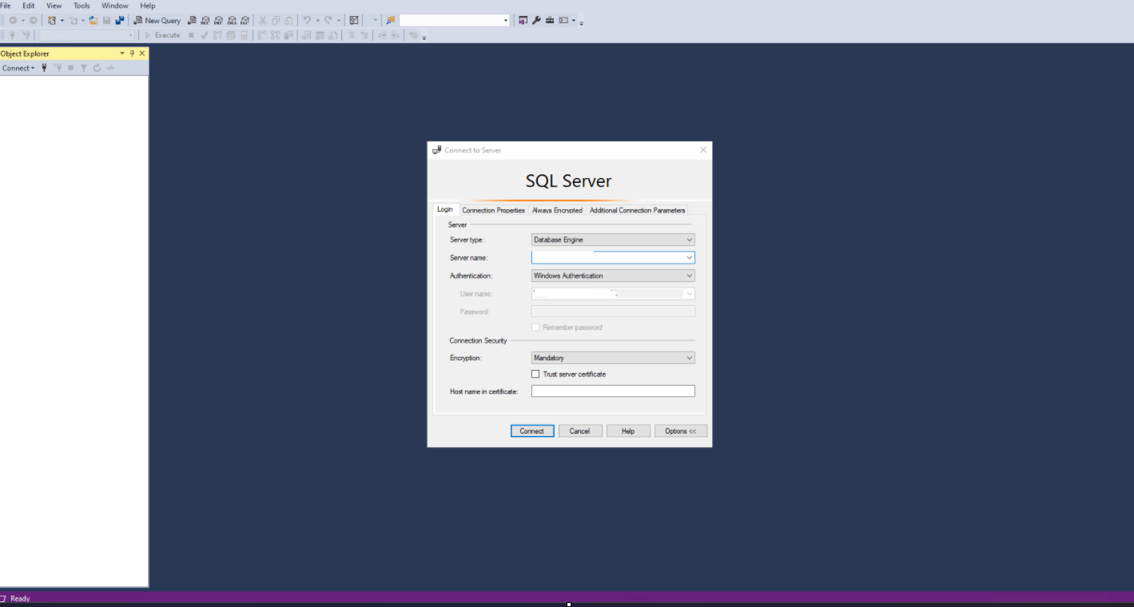Toggle the Remember password checkbox
This screenshot has height=607, width=1134.
pos(535,327)
